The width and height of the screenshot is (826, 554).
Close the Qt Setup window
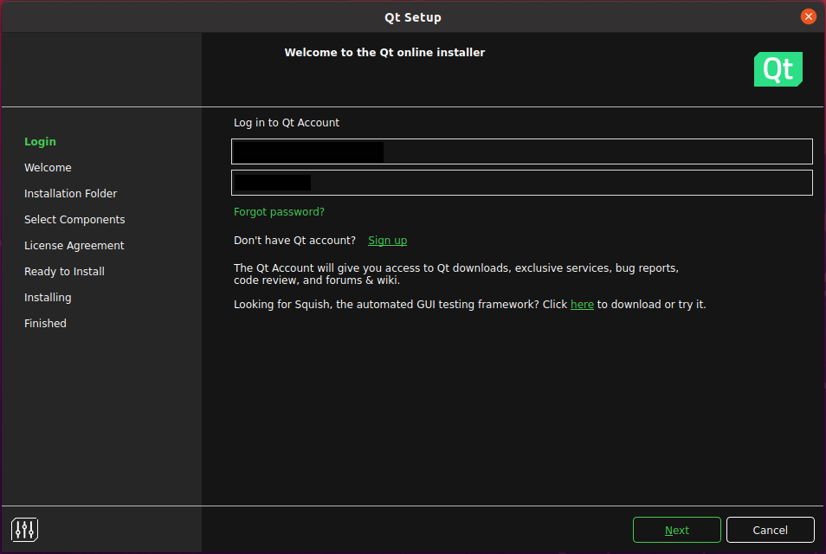(808, 16)
